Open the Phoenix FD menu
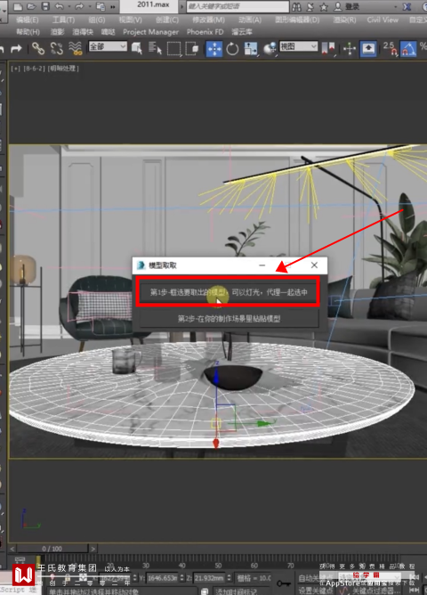 [205, 32]
